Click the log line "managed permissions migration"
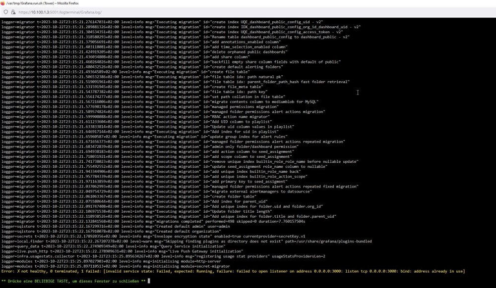Viewport: 496px width, 288px height. click(140, 107)
